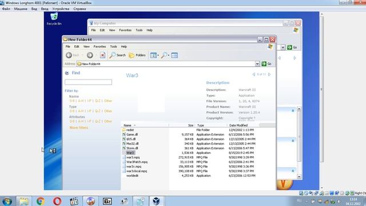
Task: Open the Tools menu in New Folder44
Action: point(113,46)
